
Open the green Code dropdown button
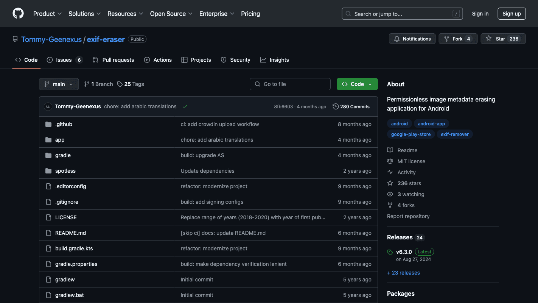(x=357, y=84)
